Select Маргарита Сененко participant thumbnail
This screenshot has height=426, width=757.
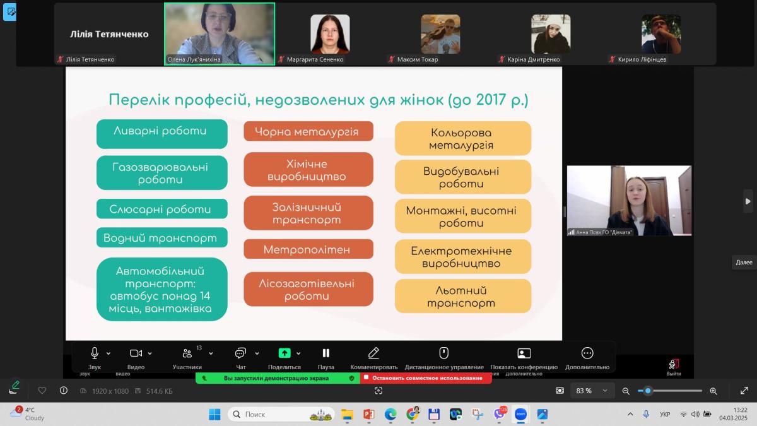(x=330, y=33)
